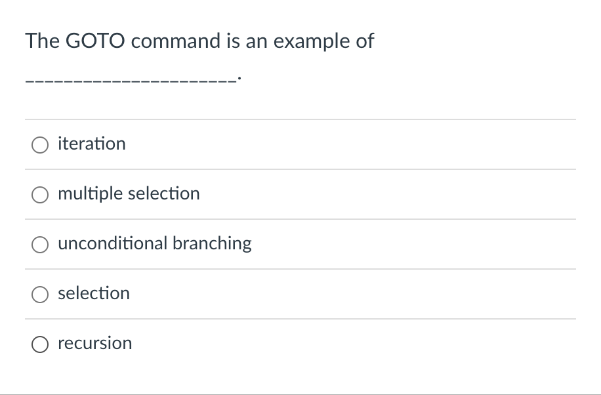Mark the "unconditional branching" radio button
Image resolution: width=601 pixels, height=395 pixels.
[x=40, y=245]
